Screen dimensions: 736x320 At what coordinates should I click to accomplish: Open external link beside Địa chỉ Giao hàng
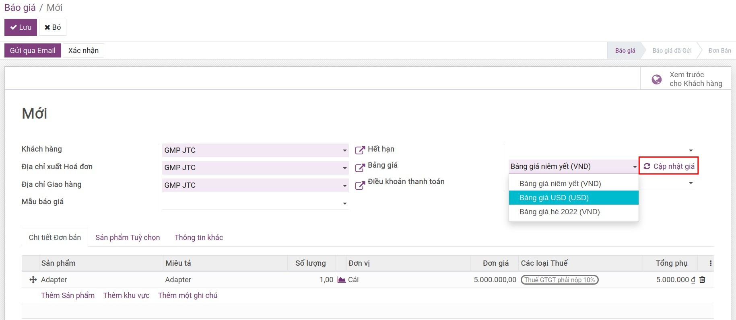(x=360, y=185)
